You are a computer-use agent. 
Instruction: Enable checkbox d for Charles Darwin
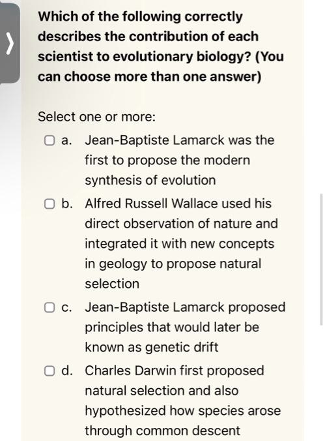tap(49, 371)
